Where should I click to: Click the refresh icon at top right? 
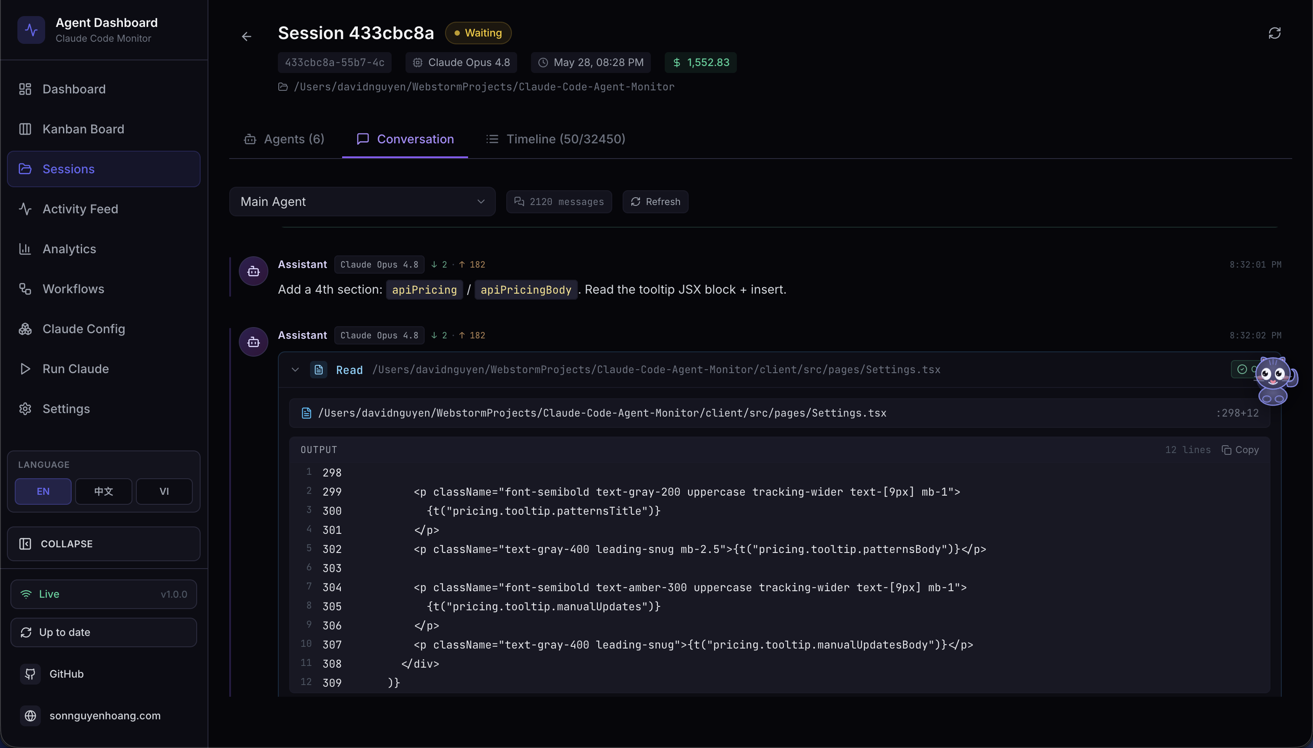1274,33
